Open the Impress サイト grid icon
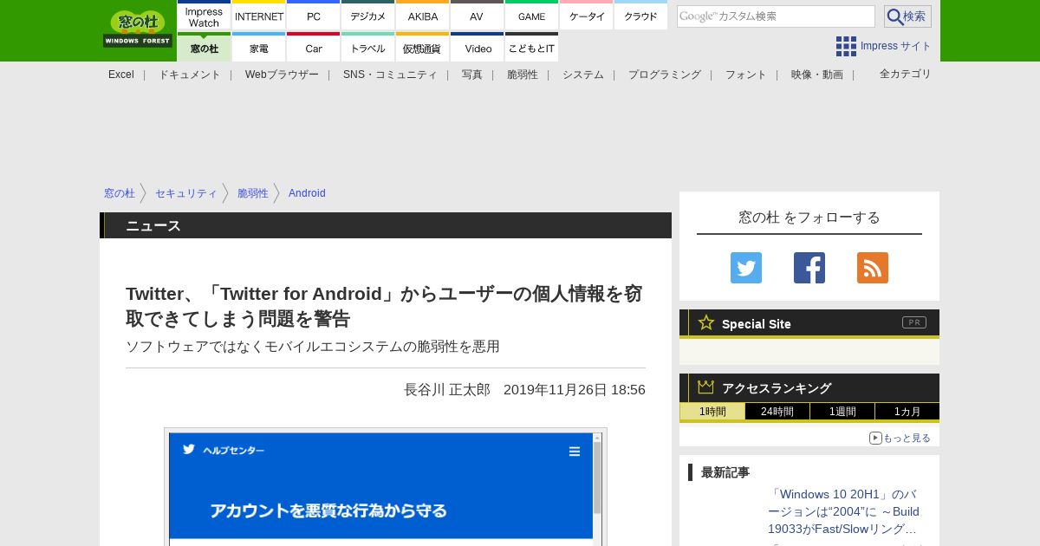The image size is (1040, 546). [x=846, y=46]
